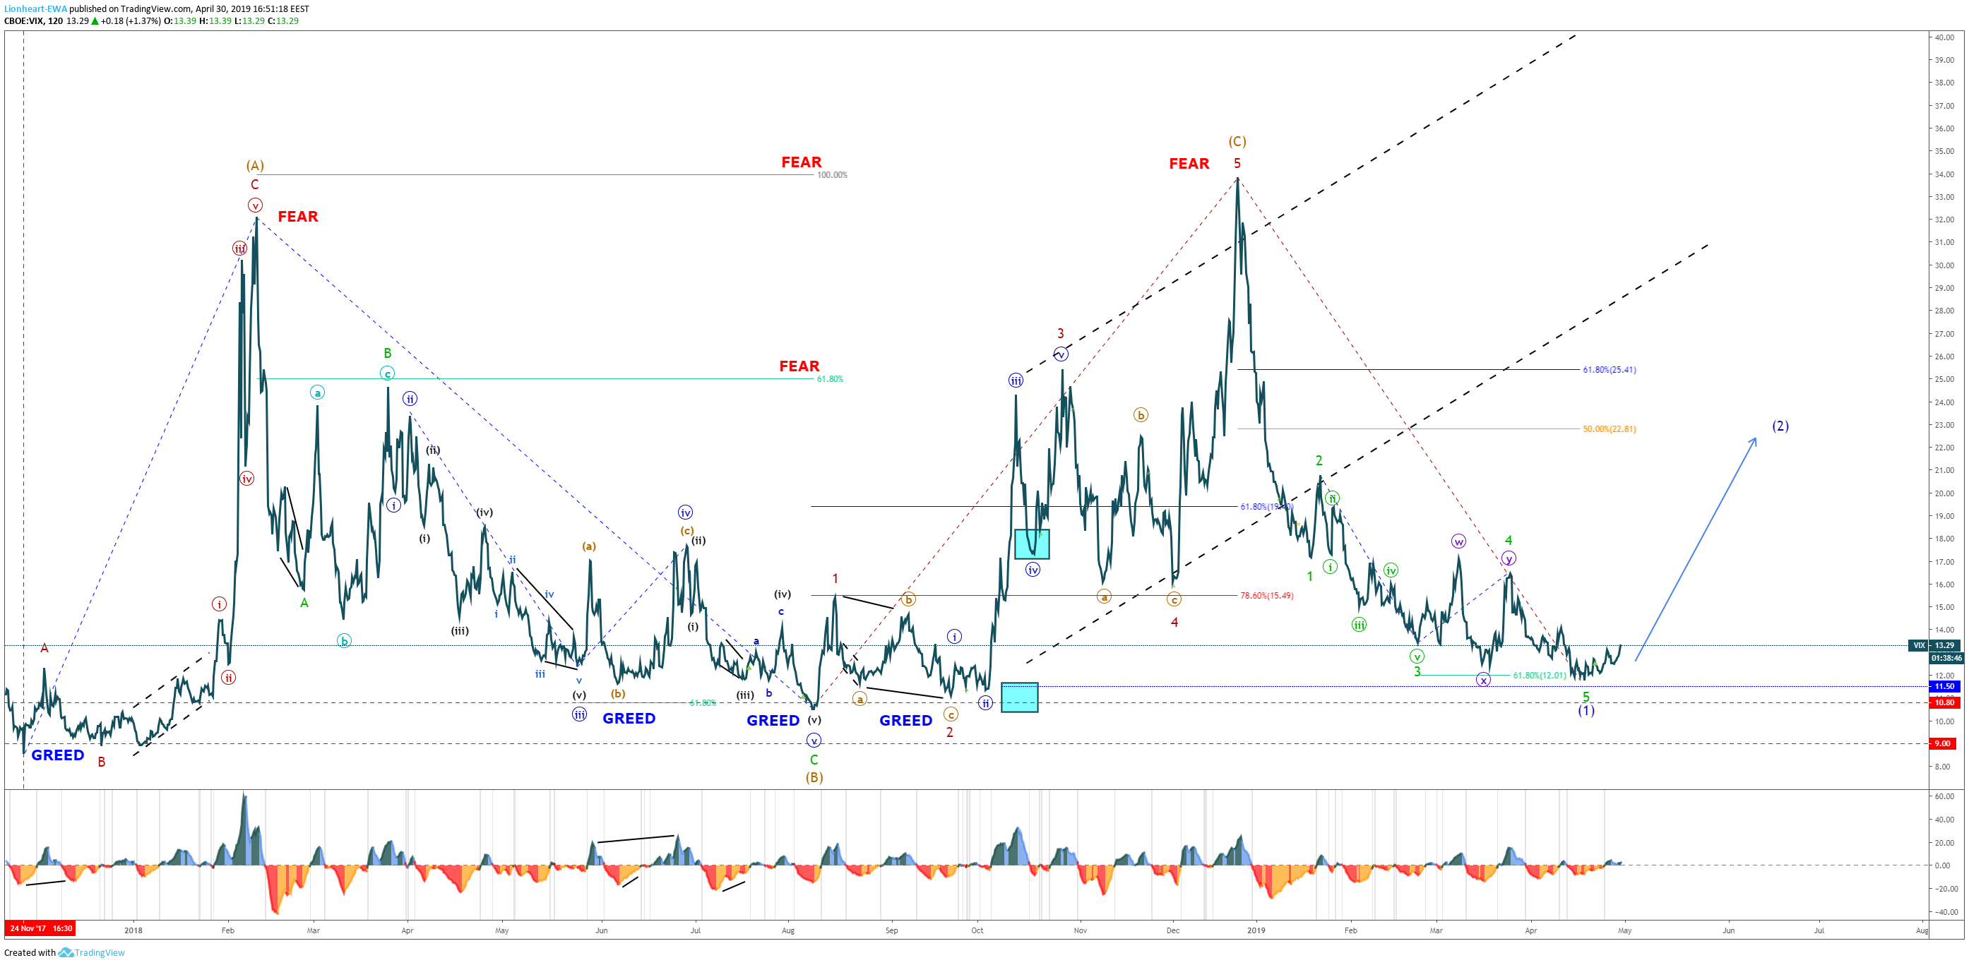
Task: Click "Nov" on the time axis
Action: [1080, 930]
